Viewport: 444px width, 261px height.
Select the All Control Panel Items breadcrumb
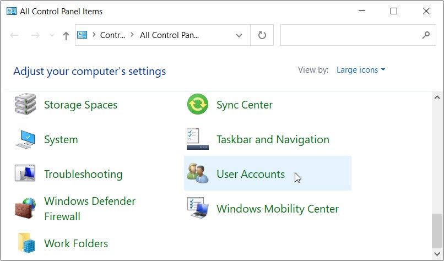point(169,35)
